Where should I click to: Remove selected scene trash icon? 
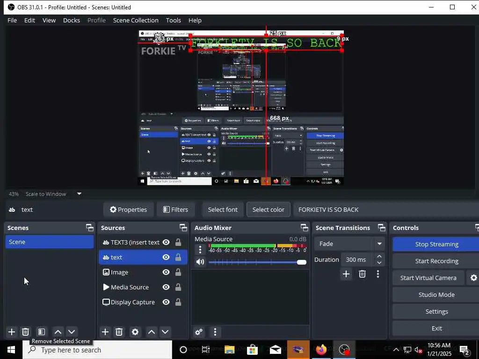[26, 332]
